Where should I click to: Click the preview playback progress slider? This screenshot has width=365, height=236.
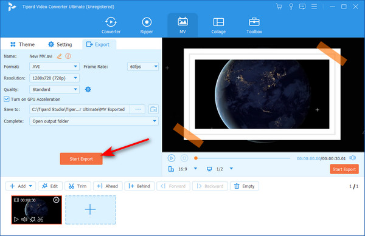[x=243, y=158]
